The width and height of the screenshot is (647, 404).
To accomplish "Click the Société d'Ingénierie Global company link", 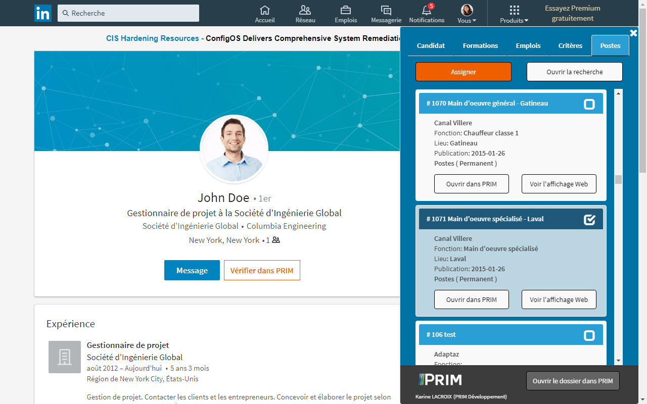I will click(191, 226).
